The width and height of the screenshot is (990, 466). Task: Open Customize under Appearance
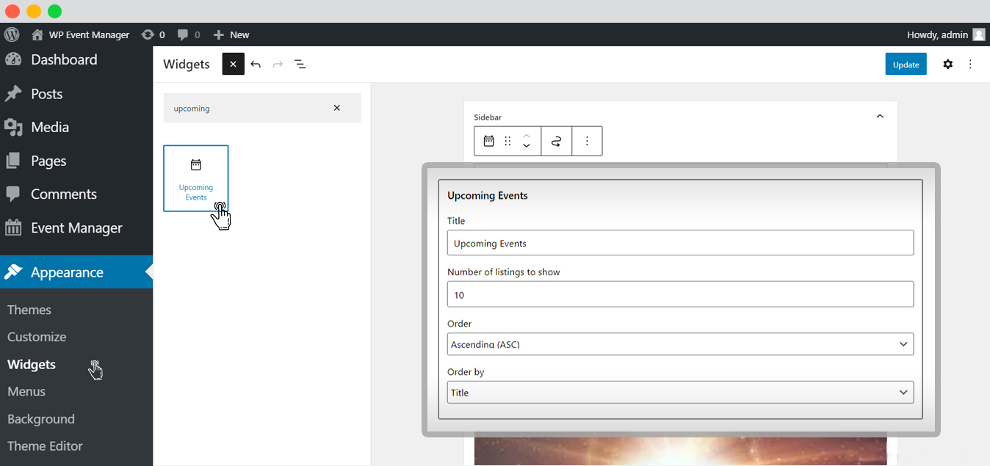[37, 337]
